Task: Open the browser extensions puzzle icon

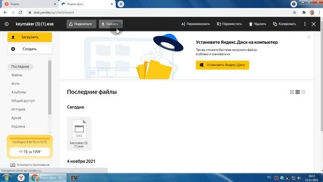Action: click(304, 12)
